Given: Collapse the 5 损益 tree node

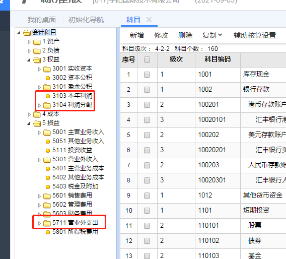Looking at the screenshot, I should coord(29,123).
